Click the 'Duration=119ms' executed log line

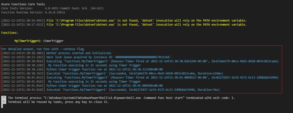pos(112,73)
